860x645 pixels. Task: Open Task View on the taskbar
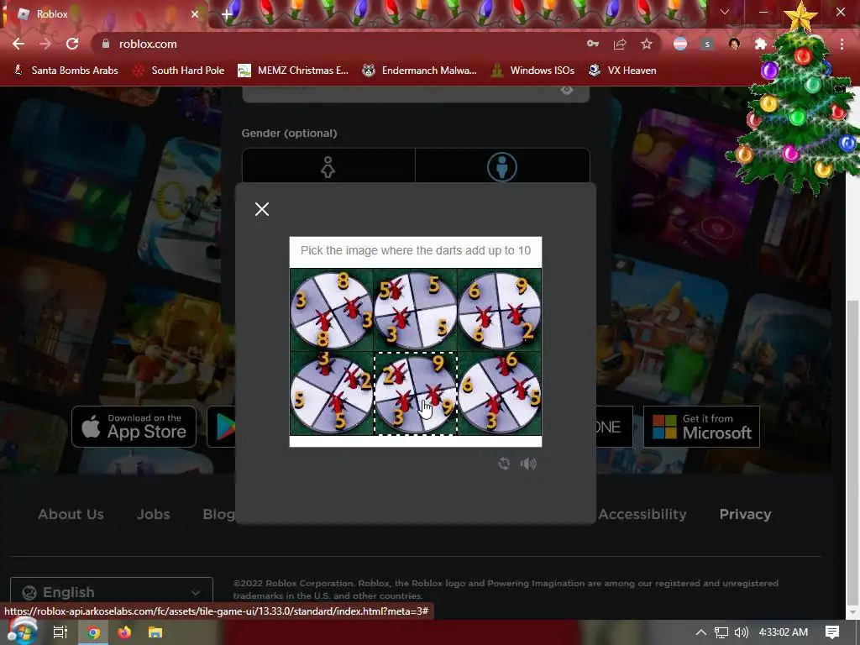(60, 632)
